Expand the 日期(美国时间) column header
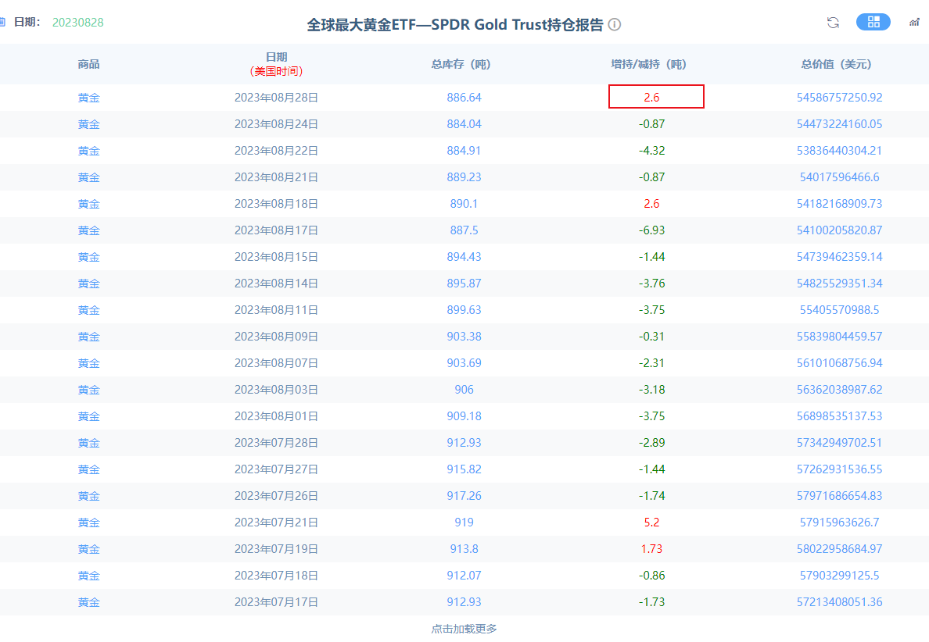The width and height of the screenshot is (929, 642). point(276,64)
